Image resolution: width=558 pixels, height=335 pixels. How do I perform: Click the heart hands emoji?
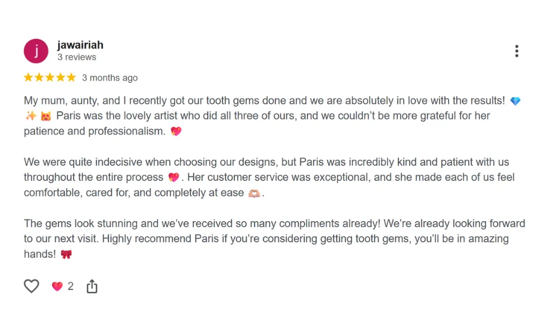pyautogui.click(x=254, y=193)
